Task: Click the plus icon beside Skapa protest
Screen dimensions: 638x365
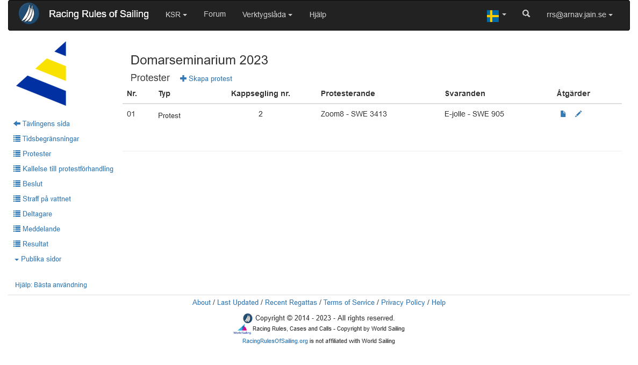Action: coord(183,78)
